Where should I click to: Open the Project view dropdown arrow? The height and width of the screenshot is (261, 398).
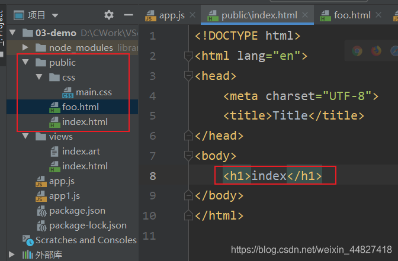pos(55,16)
